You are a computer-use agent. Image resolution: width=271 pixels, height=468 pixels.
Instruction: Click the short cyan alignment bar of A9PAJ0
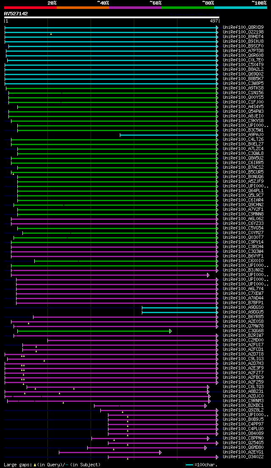169,135
